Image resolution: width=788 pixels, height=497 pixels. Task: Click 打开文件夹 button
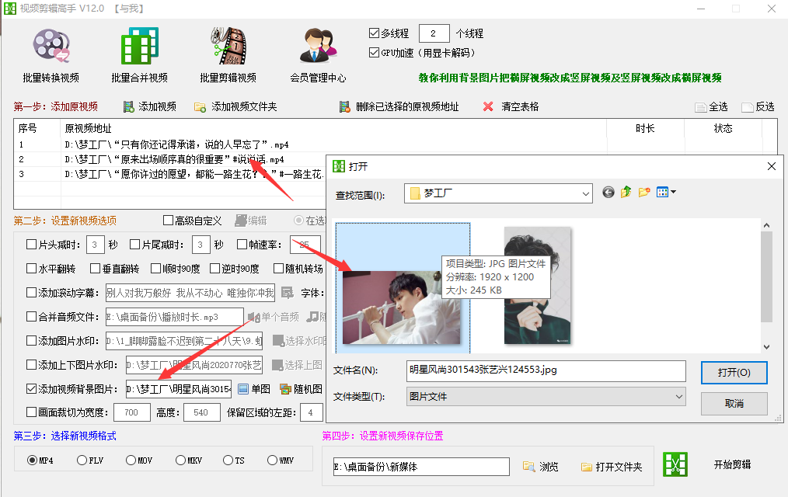pos(612,467)
